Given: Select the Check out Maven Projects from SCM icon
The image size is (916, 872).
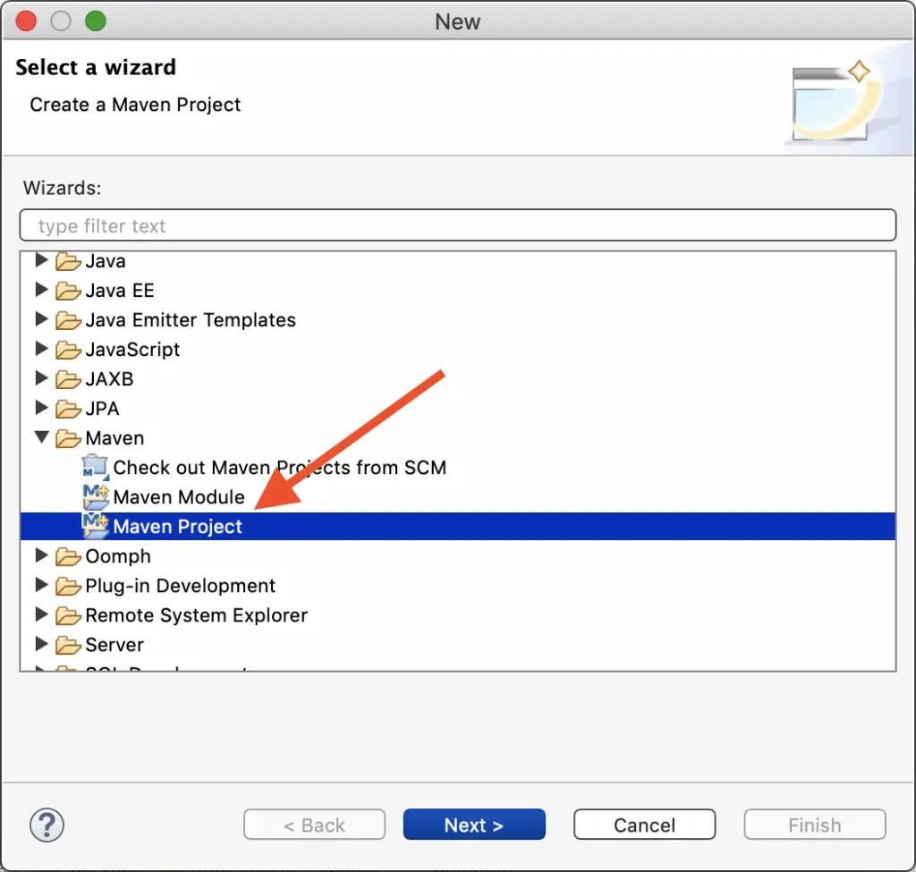Looking at the screenshot, I should pyautogui.click(x=95, y=467).
